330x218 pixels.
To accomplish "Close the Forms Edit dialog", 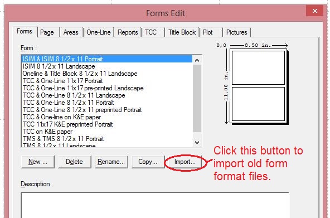I will 314,11.
